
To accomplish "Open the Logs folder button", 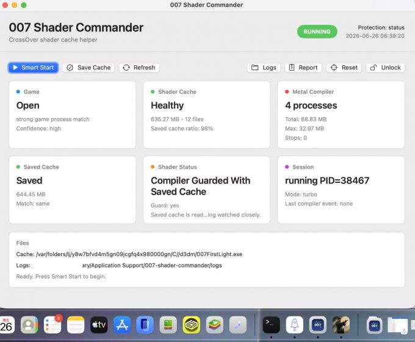I will [264, 68].
